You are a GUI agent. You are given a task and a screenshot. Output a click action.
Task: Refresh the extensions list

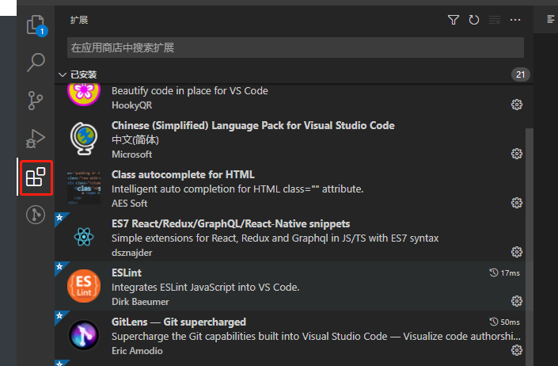click(x=474, y=20)
